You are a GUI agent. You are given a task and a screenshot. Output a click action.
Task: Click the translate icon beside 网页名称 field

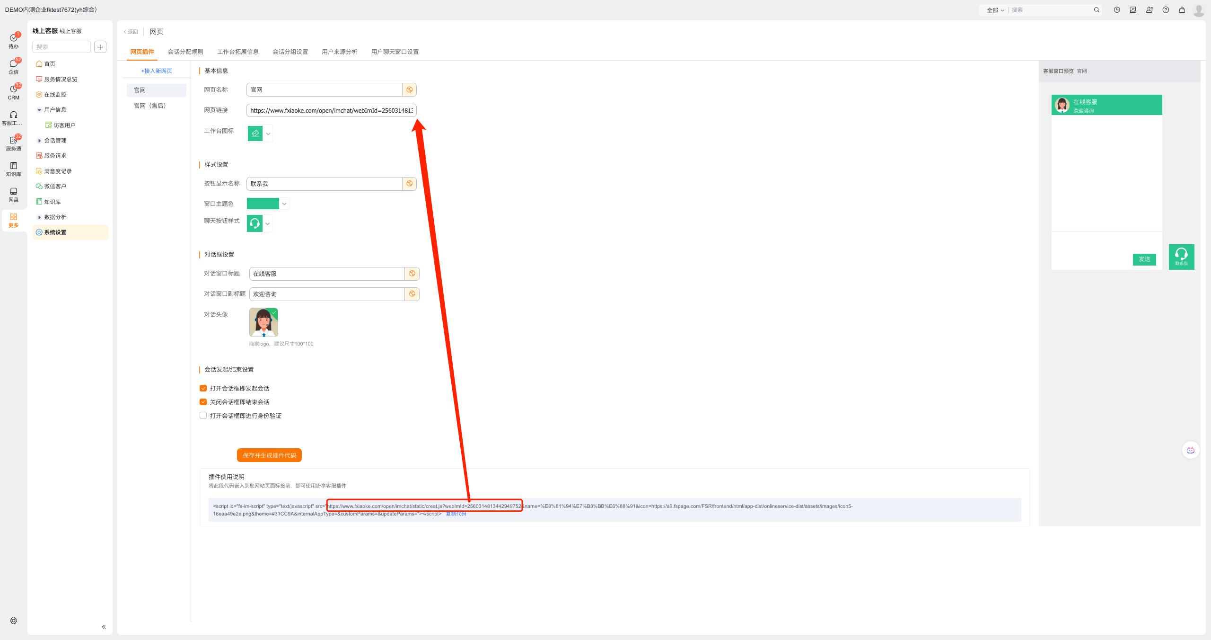[x=410, y=90]
